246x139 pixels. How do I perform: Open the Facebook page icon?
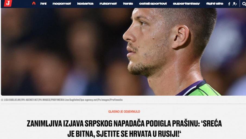tap(229, 4)
